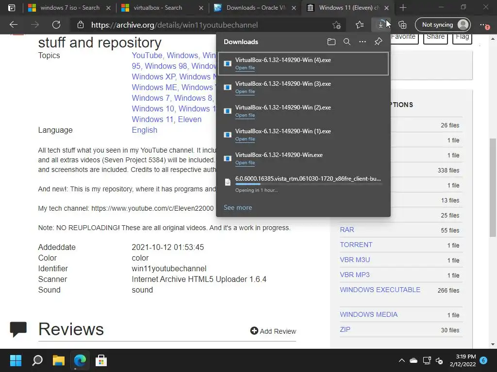
Task: Open taskbar Search
Action: click(x=37, y=360)
